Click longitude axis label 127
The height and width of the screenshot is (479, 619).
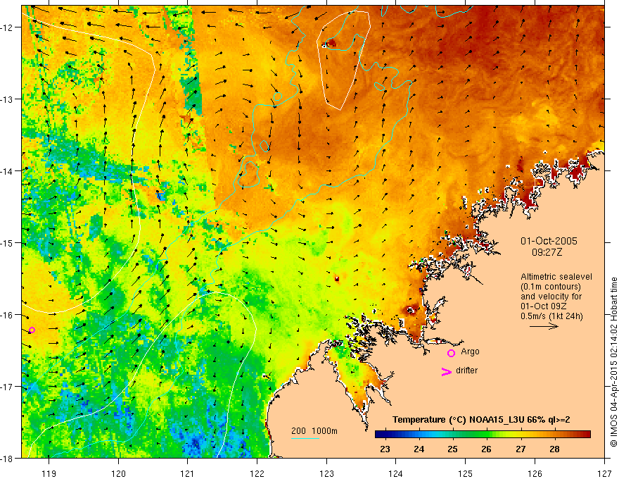604,473
